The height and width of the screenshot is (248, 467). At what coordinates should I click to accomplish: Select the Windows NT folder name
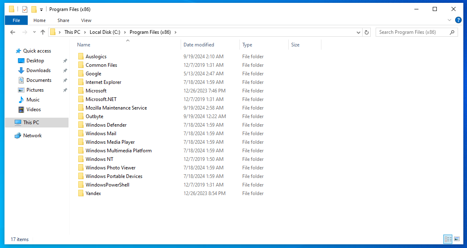[x=100, y=159]
